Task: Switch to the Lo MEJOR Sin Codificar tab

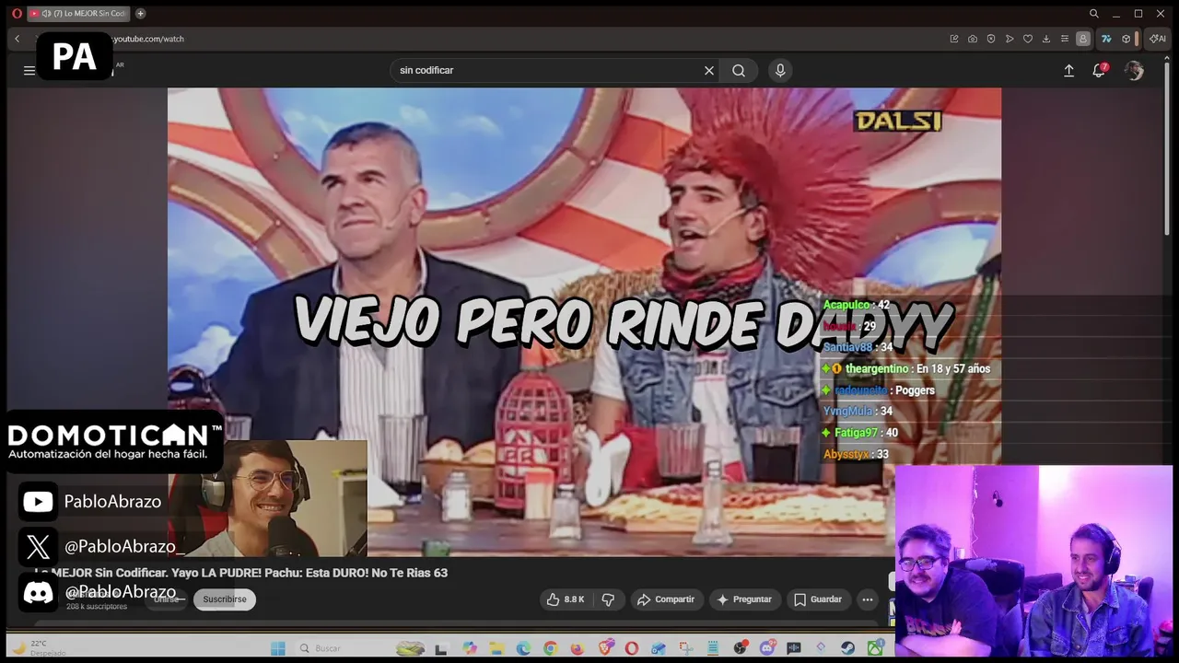Action: 79,13
